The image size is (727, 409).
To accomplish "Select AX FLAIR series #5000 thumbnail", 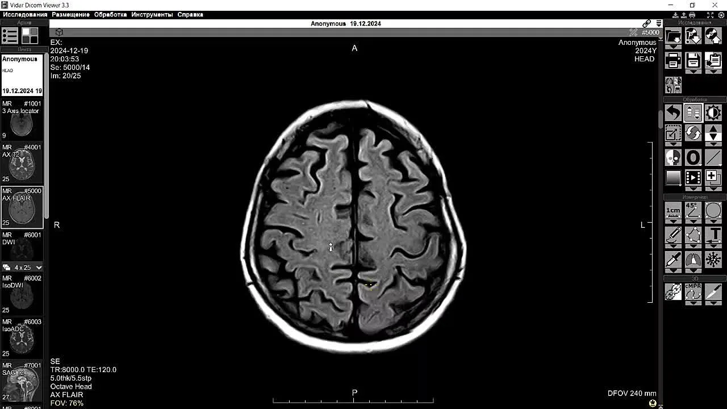I will pyautogui.click(x=22, y=207).
